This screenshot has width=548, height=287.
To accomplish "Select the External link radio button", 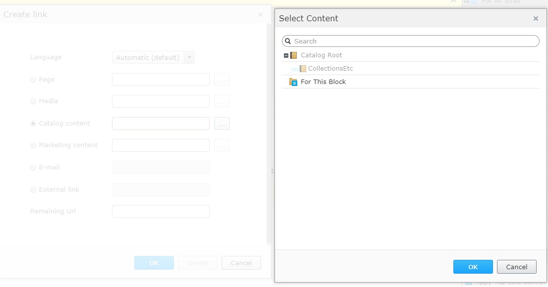I will (33, 190).
